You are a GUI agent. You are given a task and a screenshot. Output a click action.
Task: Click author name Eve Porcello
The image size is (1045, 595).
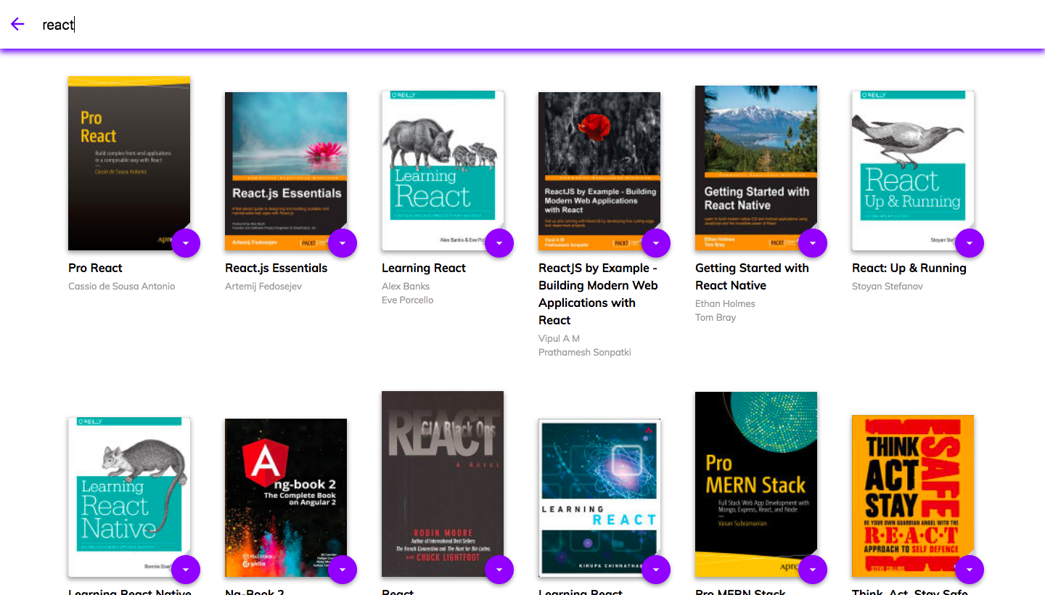tap(408, 300)
